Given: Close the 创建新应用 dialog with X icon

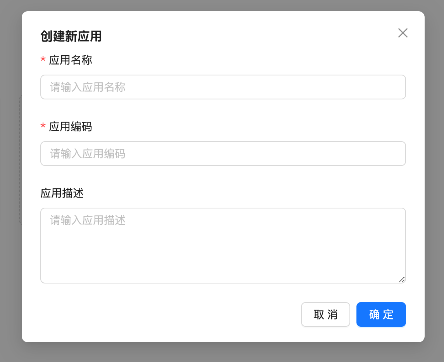Looking at the screenshot, I should click(x=403, y=33).
